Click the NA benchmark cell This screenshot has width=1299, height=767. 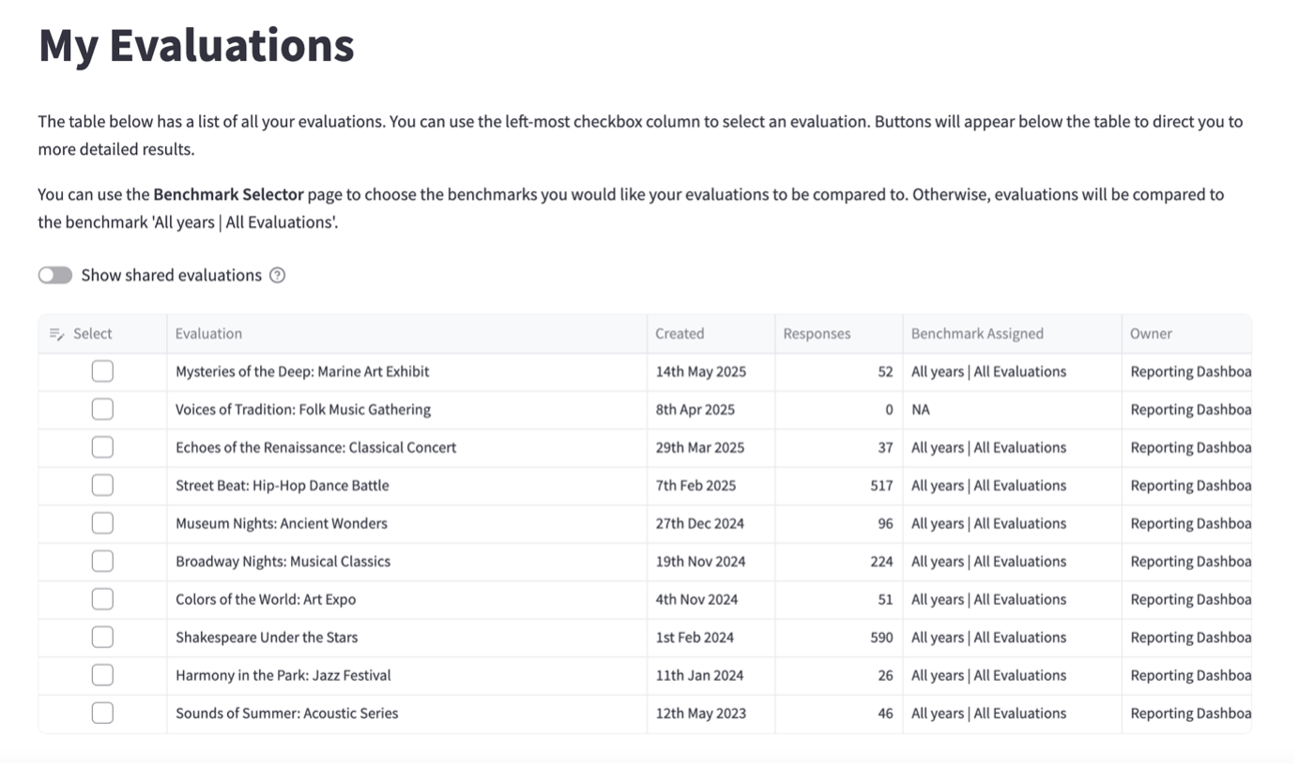921,410
